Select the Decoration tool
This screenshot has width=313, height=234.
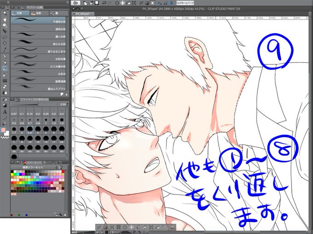pos(5,81)
